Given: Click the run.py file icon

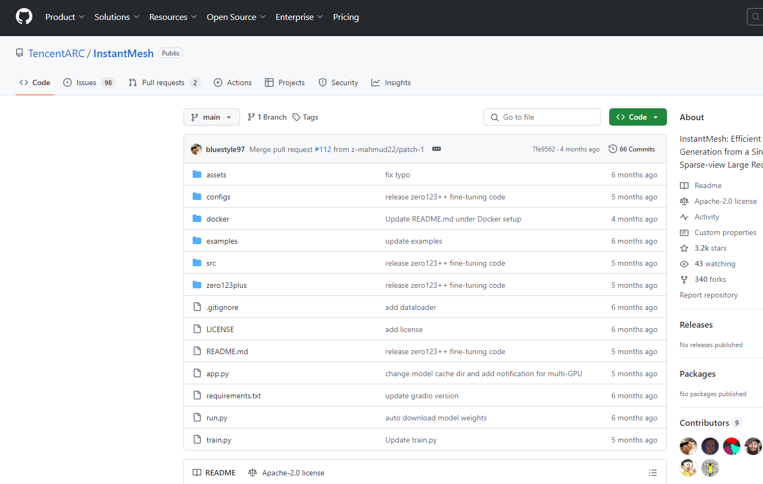Looking at the screenshot, I should coord(197,418).
